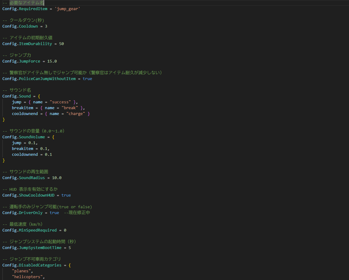
Task: Click the サウンド名 comment
Action: point(17,90)
